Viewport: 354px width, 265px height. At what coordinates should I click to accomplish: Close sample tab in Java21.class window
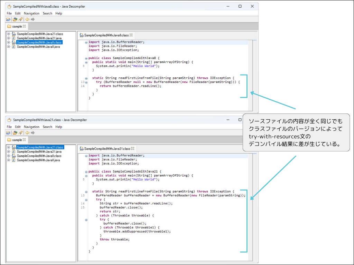[x=24, y=140]
